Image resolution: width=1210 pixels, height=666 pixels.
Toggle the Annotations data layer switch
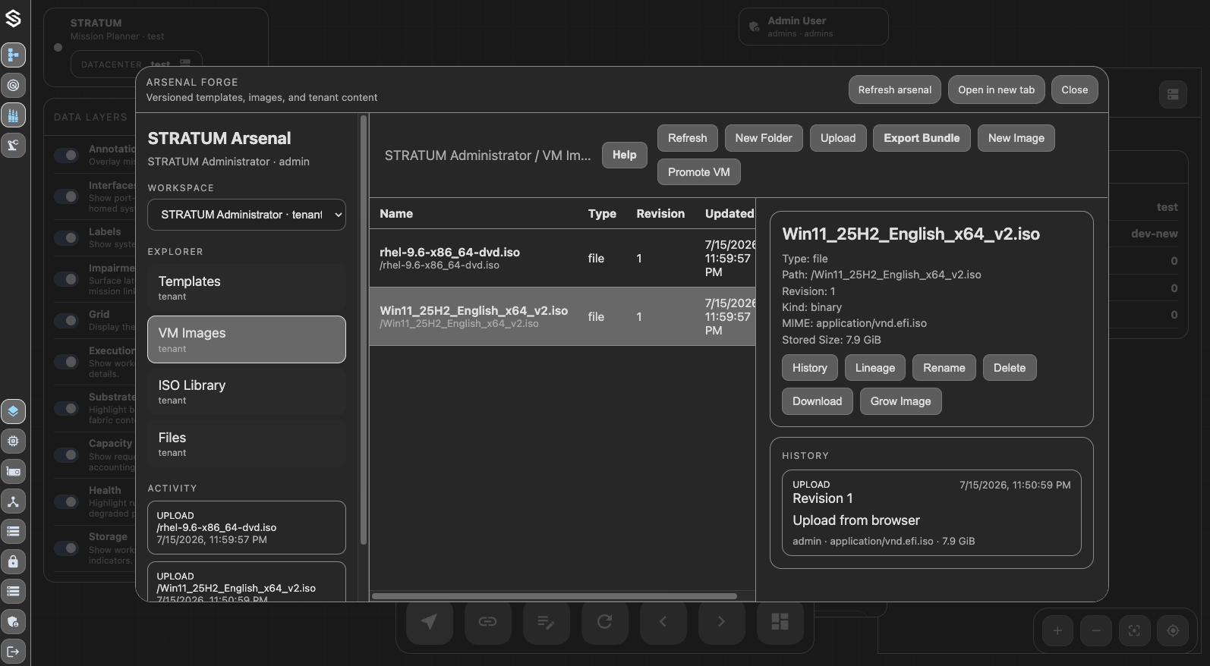click(67, 155)
